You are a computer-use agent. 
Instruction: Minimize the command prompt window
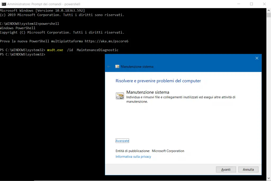pyautogui.click(x=239, y=4)
